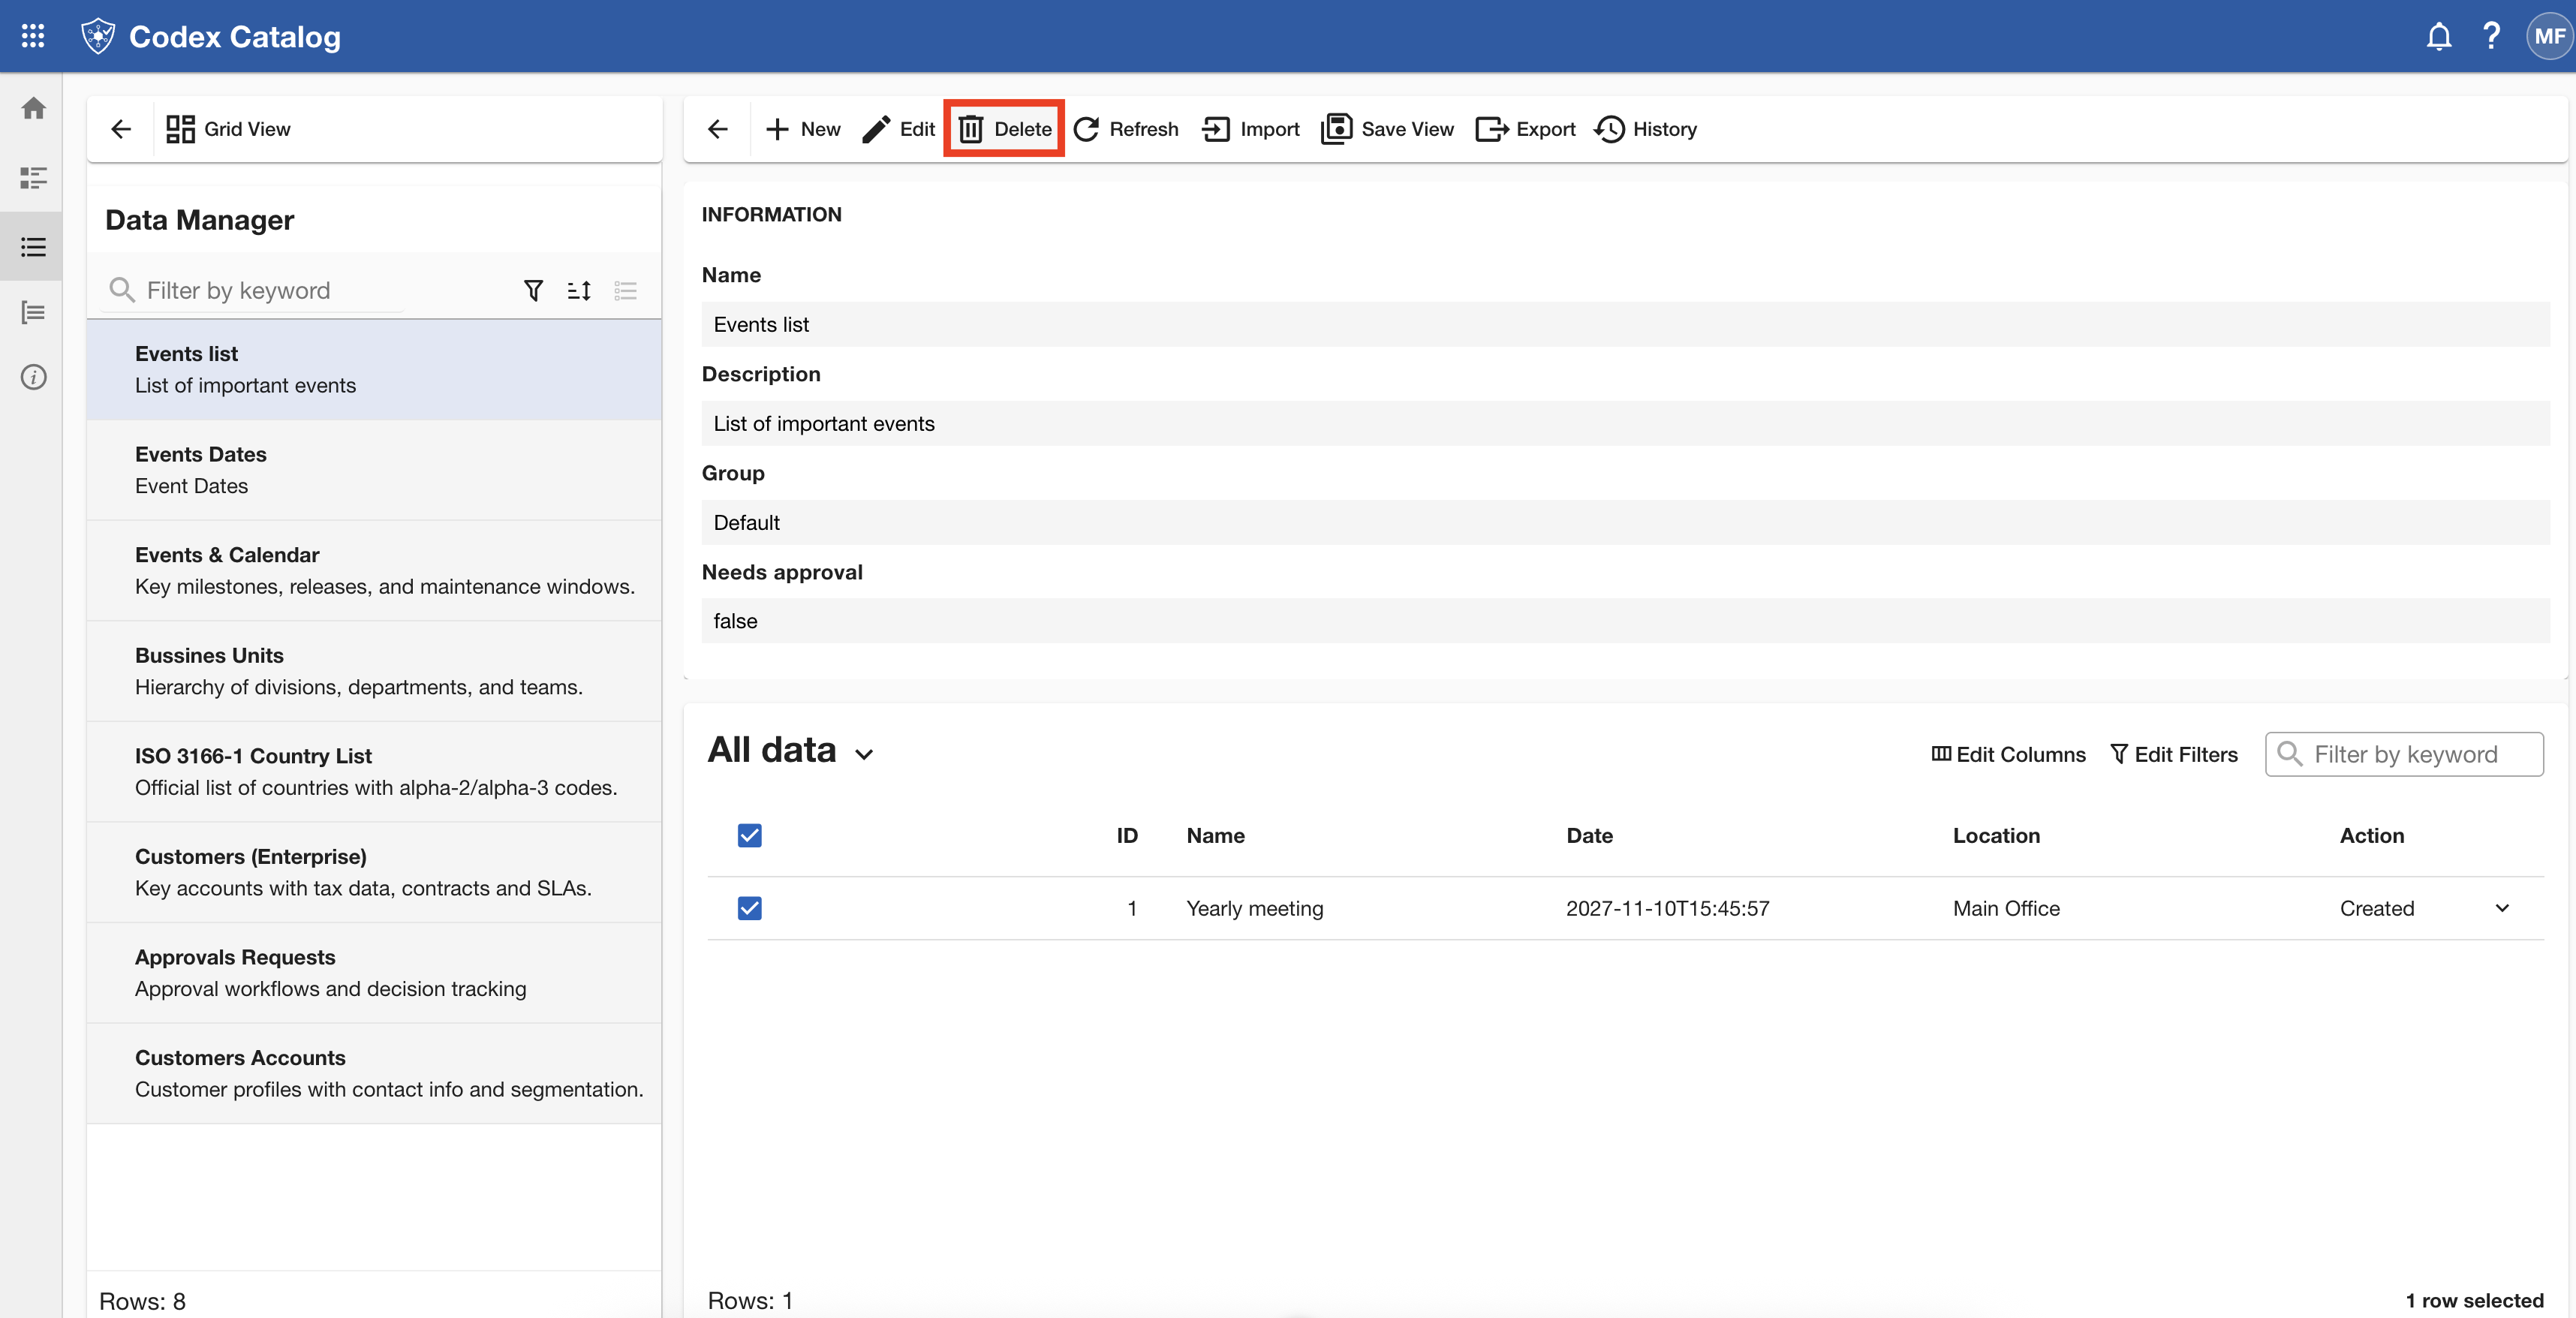Open the help question mark icon

pos(2491,36)
